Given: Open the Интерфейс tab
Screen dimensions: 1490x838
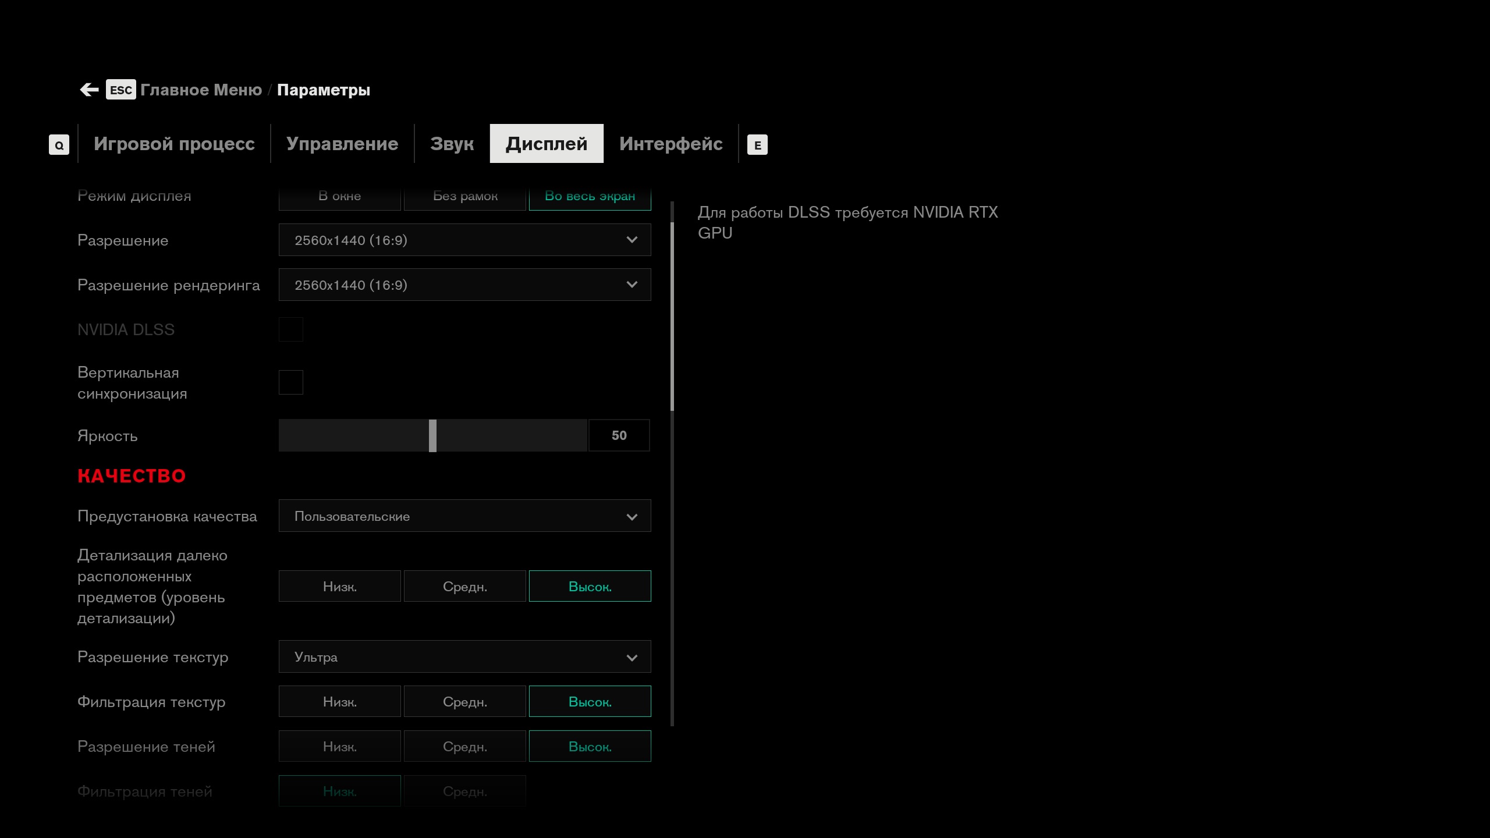Looking at the screenshot, I should (670, 144).
